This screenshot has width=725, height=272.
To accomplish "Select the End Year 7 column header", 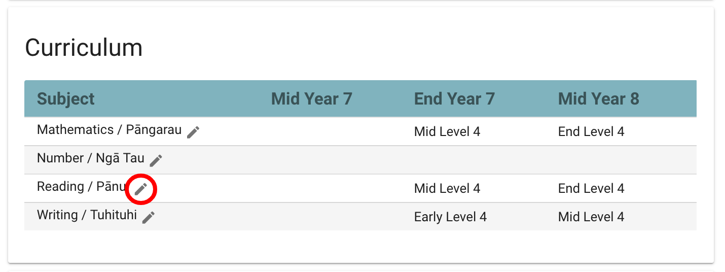I will click(454, 98).
